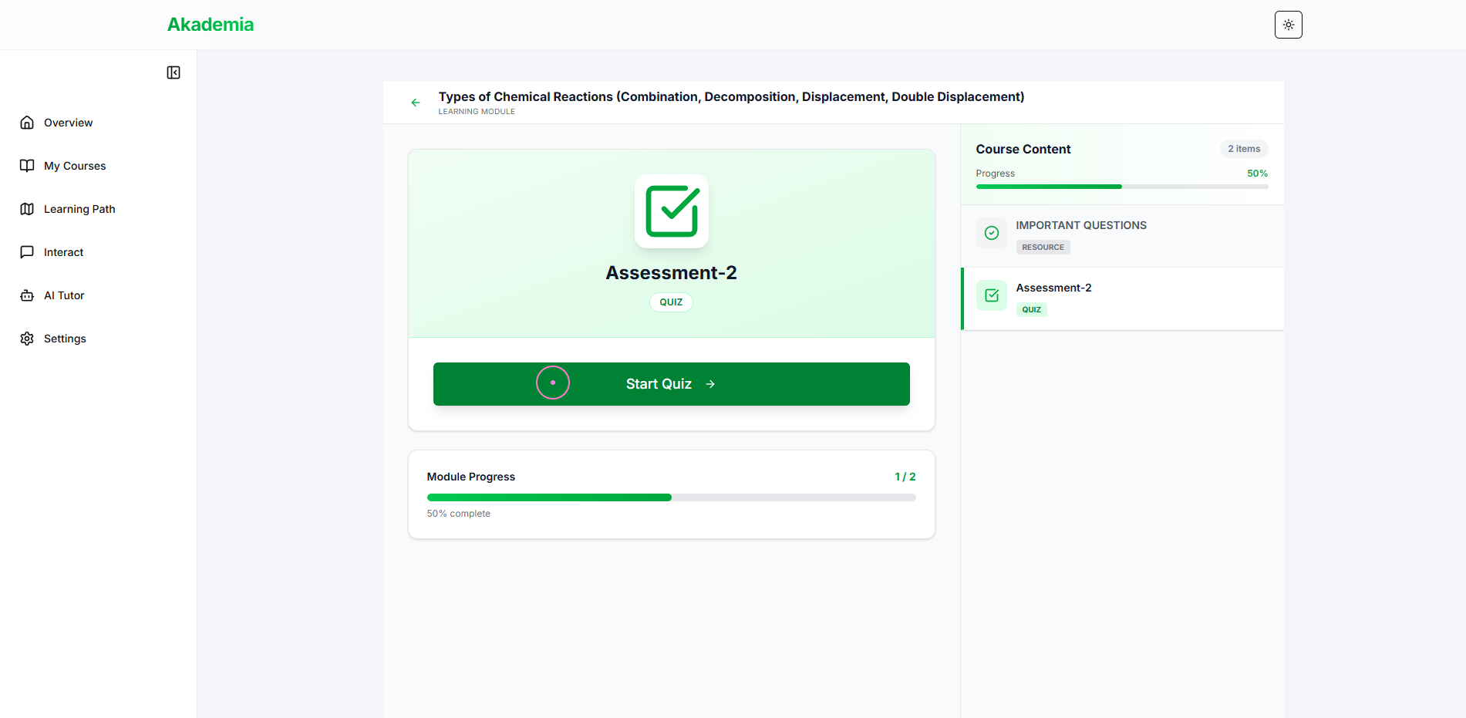Click the 2 items badge
The height and width of the screenshot is (718, 1466).
pyautogui.click(x=1243, y=149)
